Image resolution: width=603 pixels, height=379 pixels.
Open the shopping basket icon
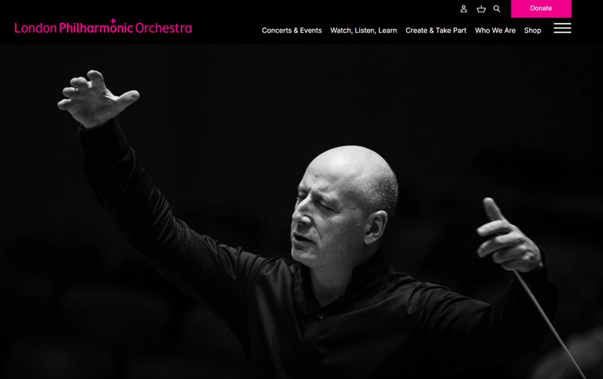481,8
